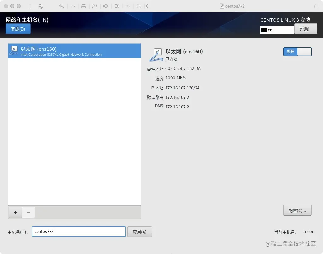Click the 完成 (Done) button

[18, 29]
